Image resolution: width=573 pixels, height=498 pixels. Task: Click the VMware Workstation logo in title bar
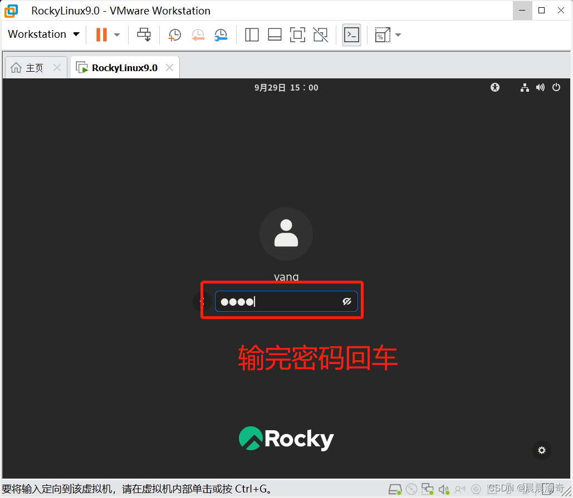coord(11,11)
